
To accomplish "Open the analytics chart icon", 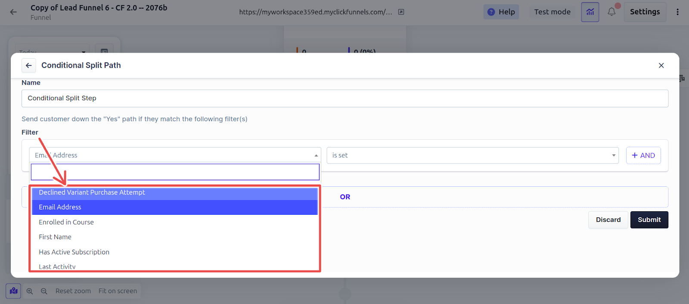I will [590, 12].
